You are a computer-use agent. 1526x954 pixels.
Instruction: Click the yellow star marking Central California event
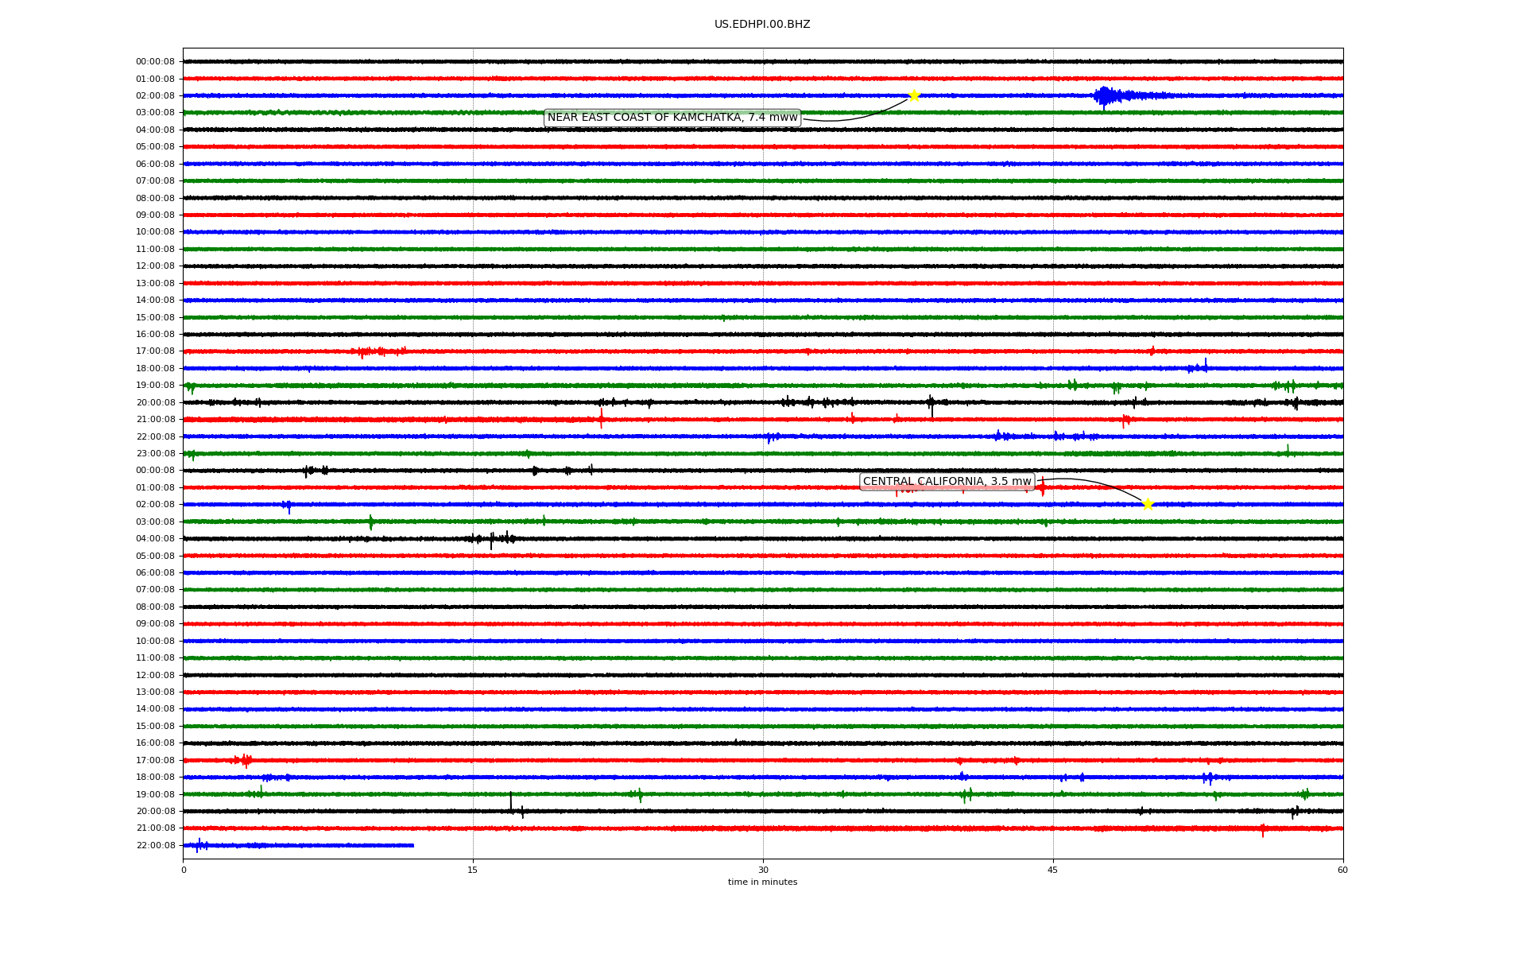point(1147,504)
